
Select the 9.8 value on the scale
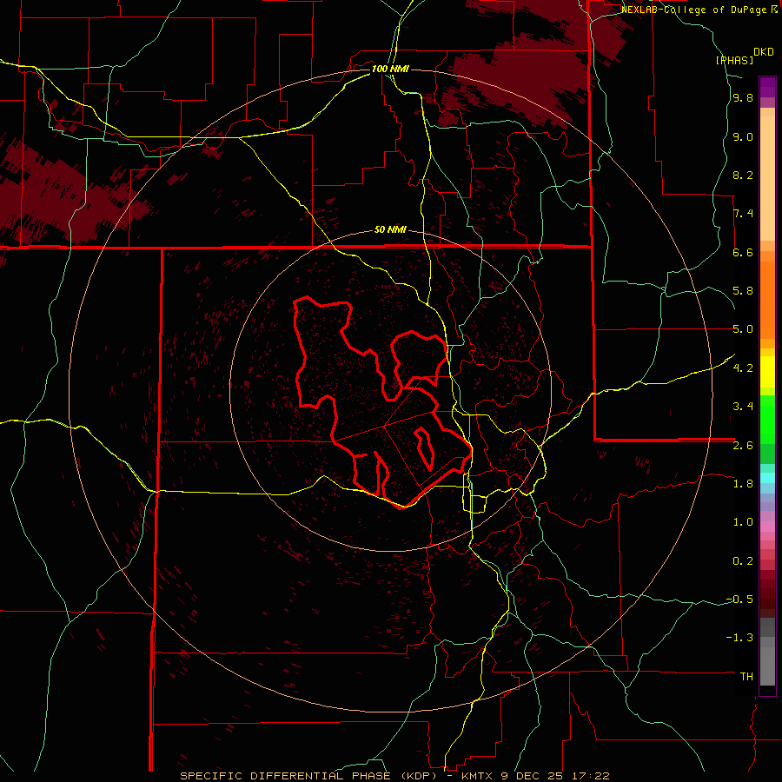[743, 98]
